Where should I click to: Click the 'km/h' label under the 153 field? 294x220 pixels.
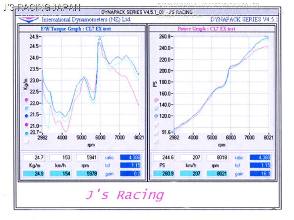point(60,166)
